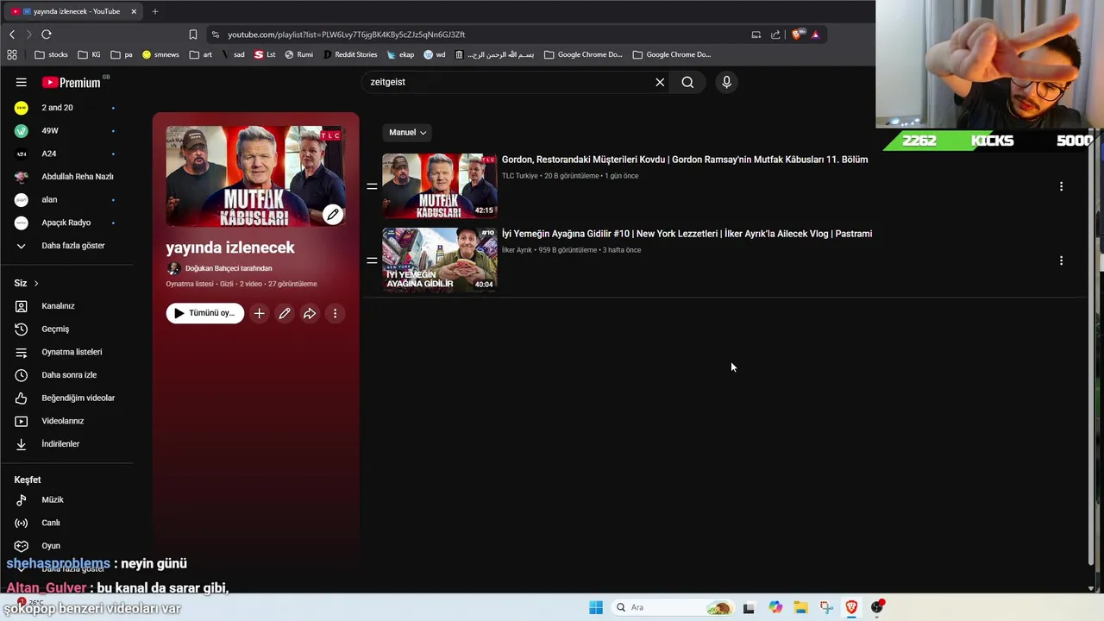Start voice search with the microphone
The width and height of the screenshot is (1104, 621).
tap(726, 82)
